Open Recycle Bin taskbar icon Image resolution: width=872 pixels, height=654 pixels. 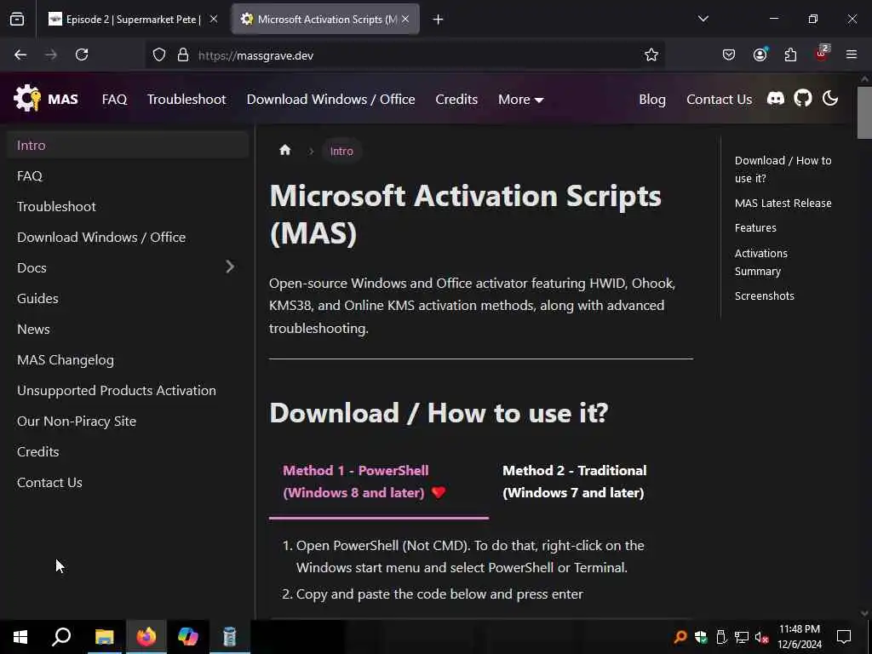[x=230, y=636]
